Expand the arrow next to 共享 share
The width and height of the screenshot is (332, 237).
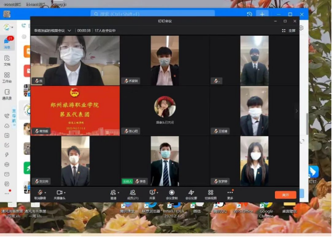158,192
